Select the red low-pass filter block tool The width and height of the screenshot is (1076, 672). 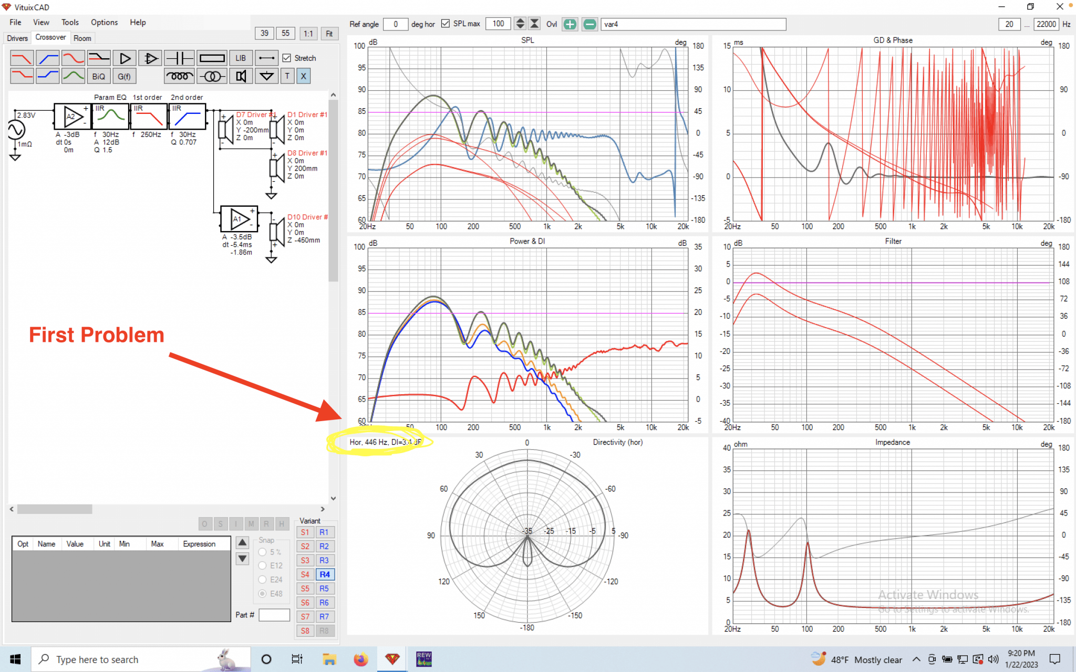click(22, 58)
